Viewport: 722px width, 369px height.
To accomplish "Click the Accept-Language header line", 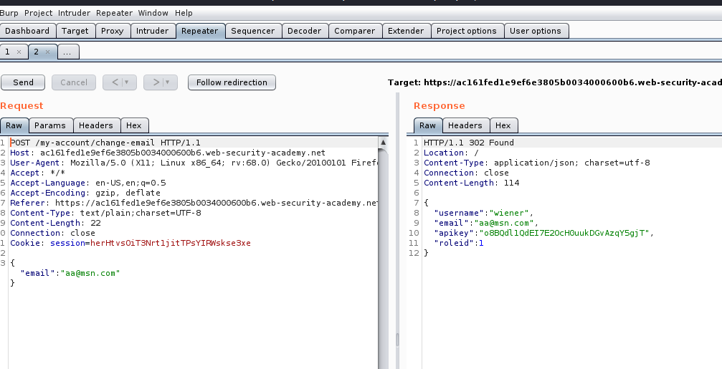I will [88, 183].
